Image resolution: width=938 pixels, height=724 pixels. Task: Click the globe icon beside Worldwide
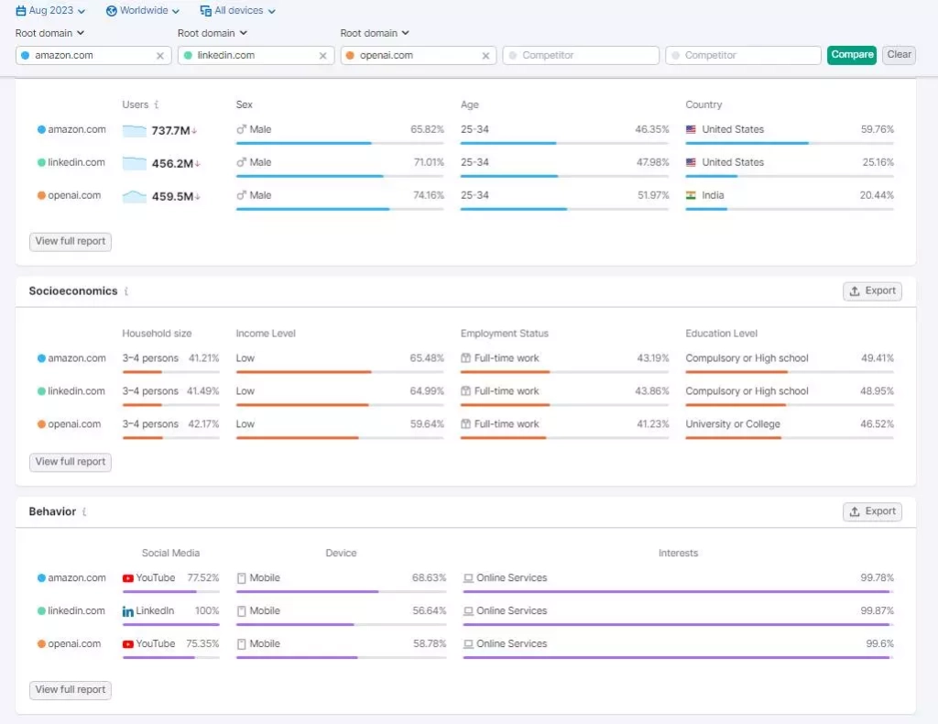click(x=111, y=11)
